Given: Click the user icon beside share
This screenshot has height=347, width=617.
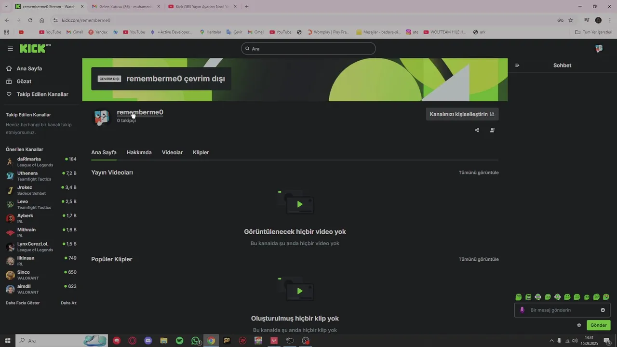Looking at the screenshot, I should pos(492,130).
